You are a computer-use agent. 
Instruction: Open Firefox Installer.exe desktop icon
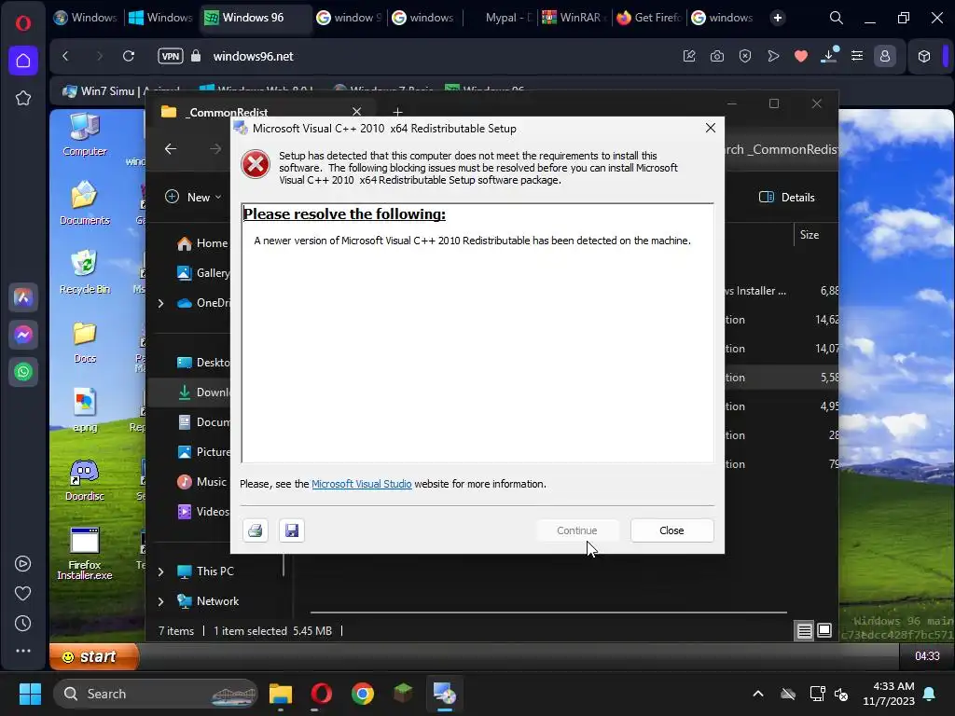pyautogui.click(x=85, y=553)
